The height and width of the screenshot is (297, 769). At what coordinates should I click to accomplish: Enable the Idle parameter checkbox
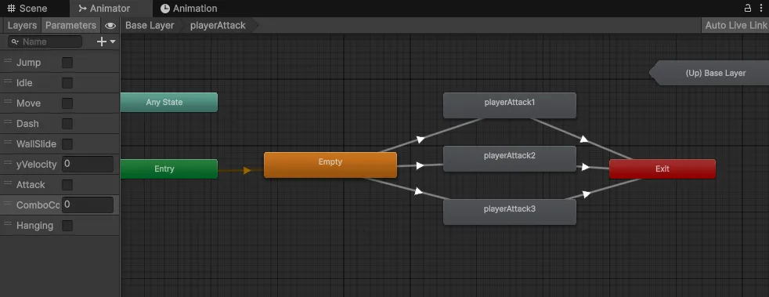click(67, 83)
